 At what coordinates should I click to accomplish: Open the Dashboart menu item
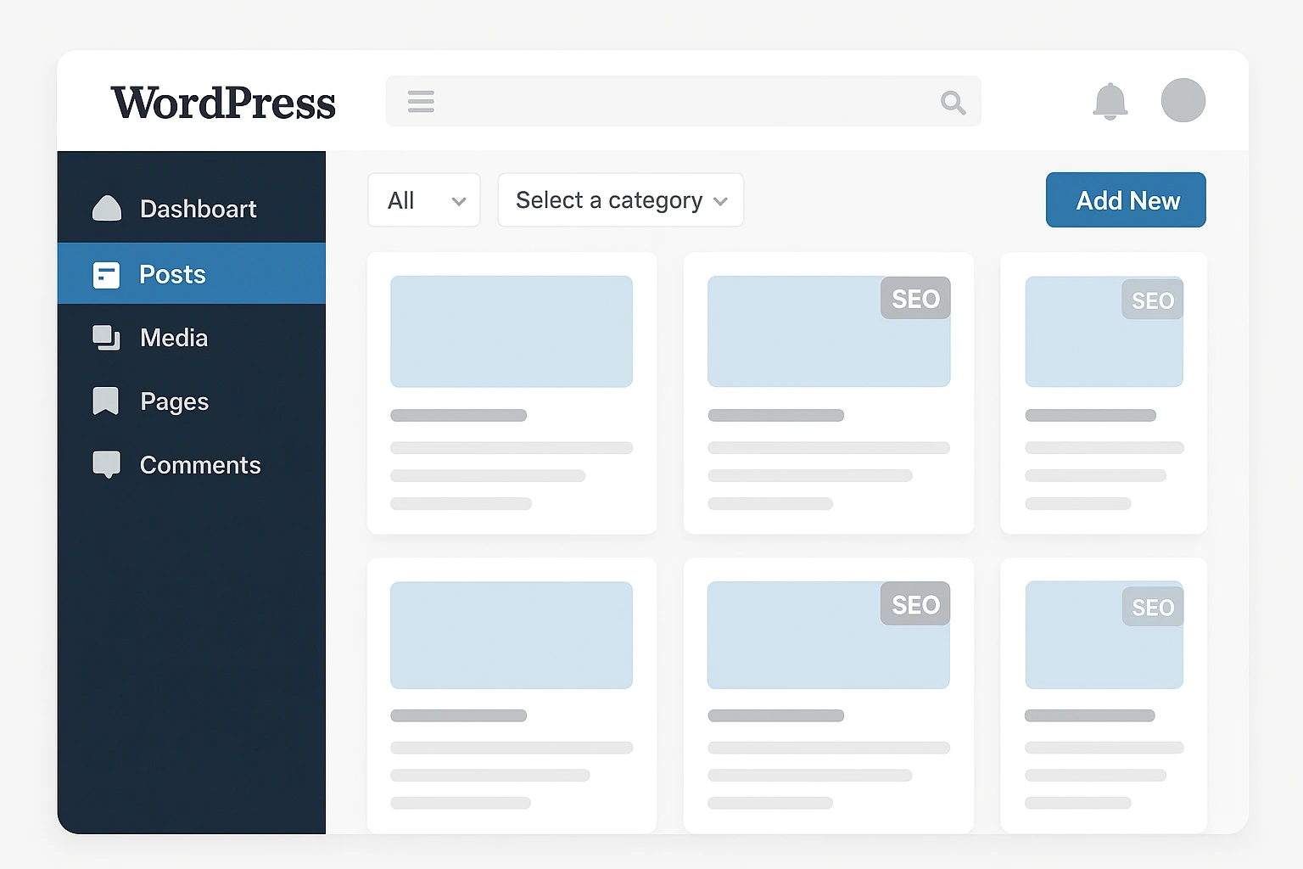pyautogui.click(x=192, y=209)
